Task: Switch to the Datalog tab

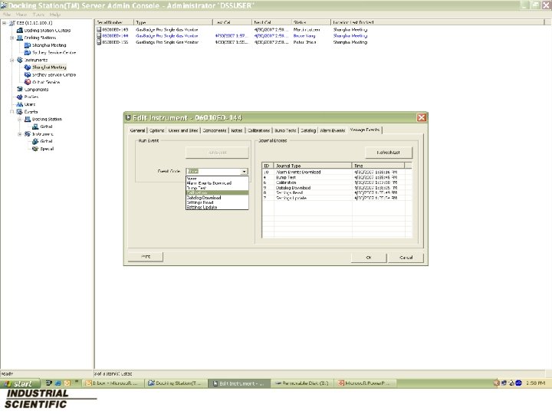Action: [308, 130]
